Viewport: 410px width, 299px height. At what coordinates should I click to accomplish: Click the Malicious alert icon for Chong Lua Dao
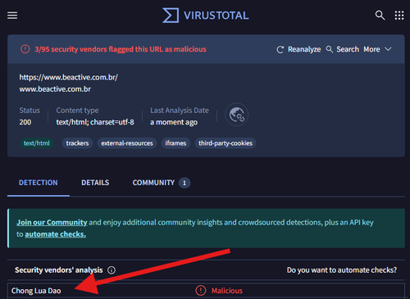click(201, 291)
